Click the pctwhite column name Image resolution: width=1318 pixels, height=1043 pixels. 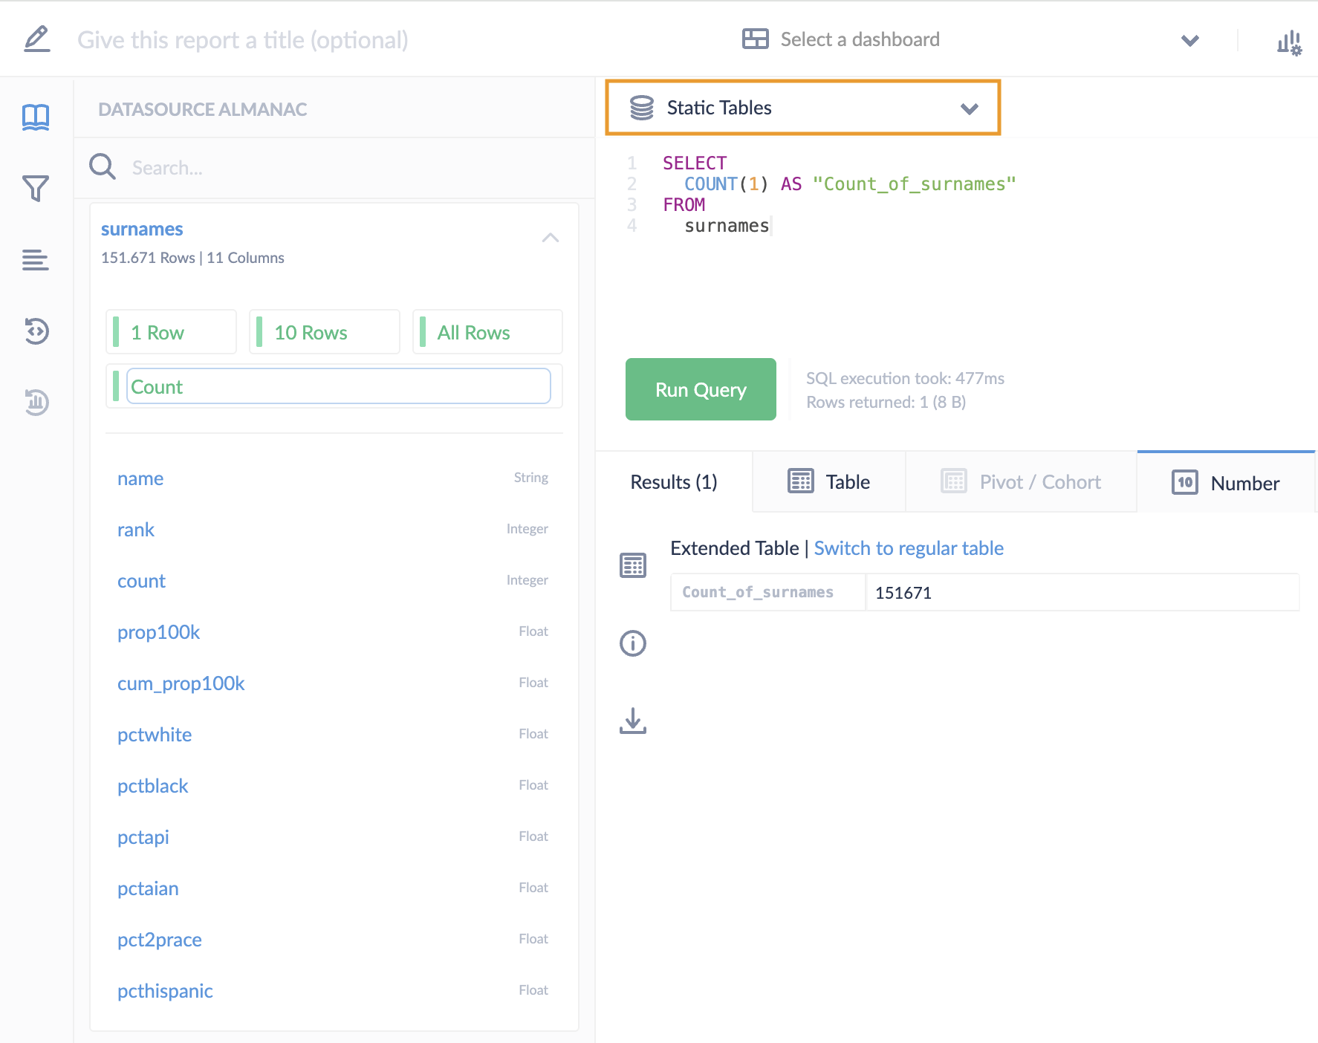pyautogui.click(x=155, y=735)
